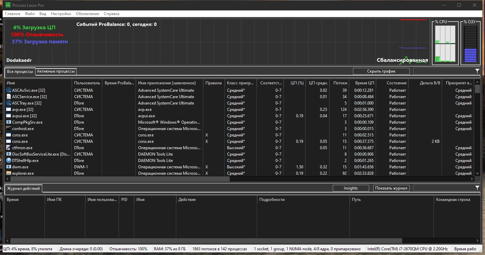The width and height of the screenshot is (485, 255).
Task: Click the Insights button
Action: pos(351,188)
